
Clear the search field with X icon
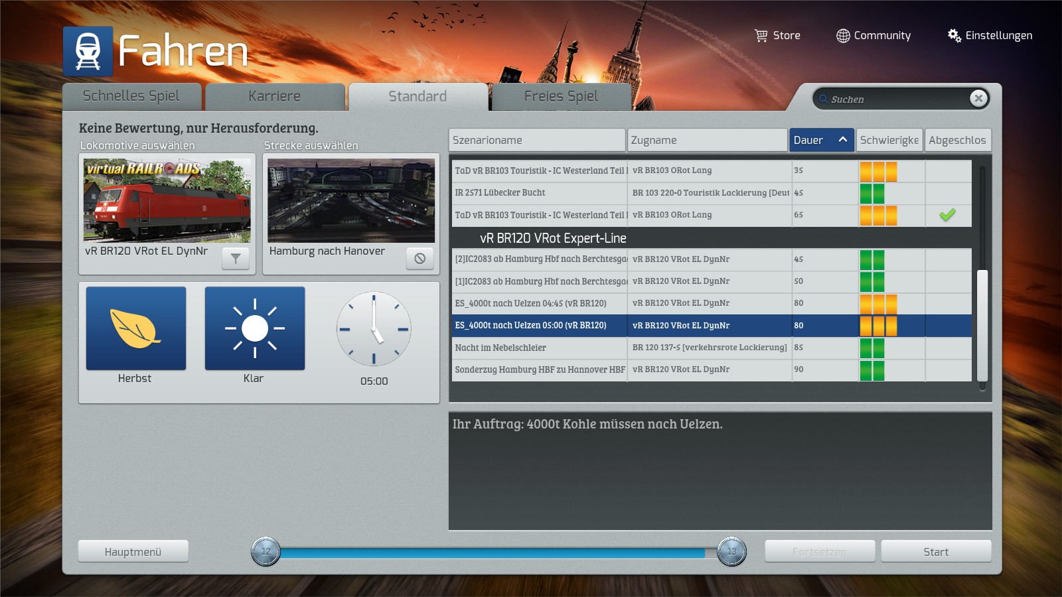(x=978, y=99)
